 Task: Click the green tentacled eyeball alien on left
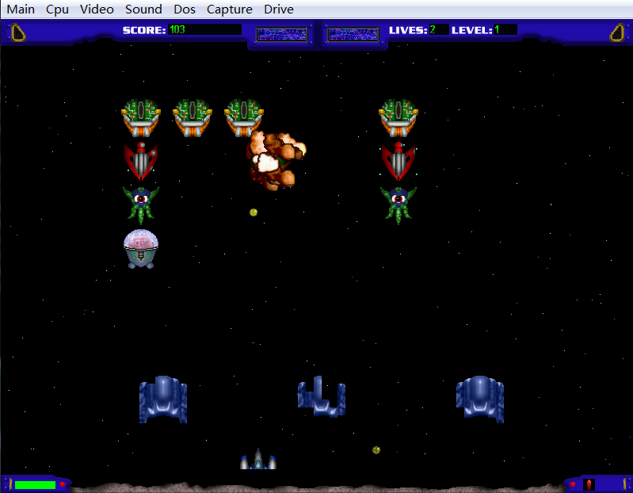click(x=141, y=204)
